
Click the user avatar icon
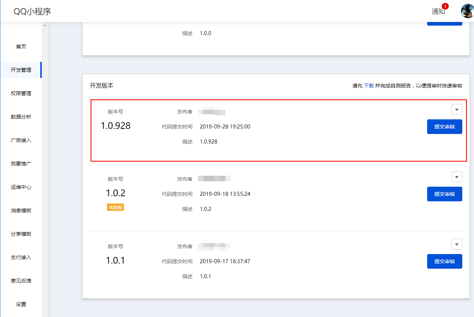coord(467,11)
